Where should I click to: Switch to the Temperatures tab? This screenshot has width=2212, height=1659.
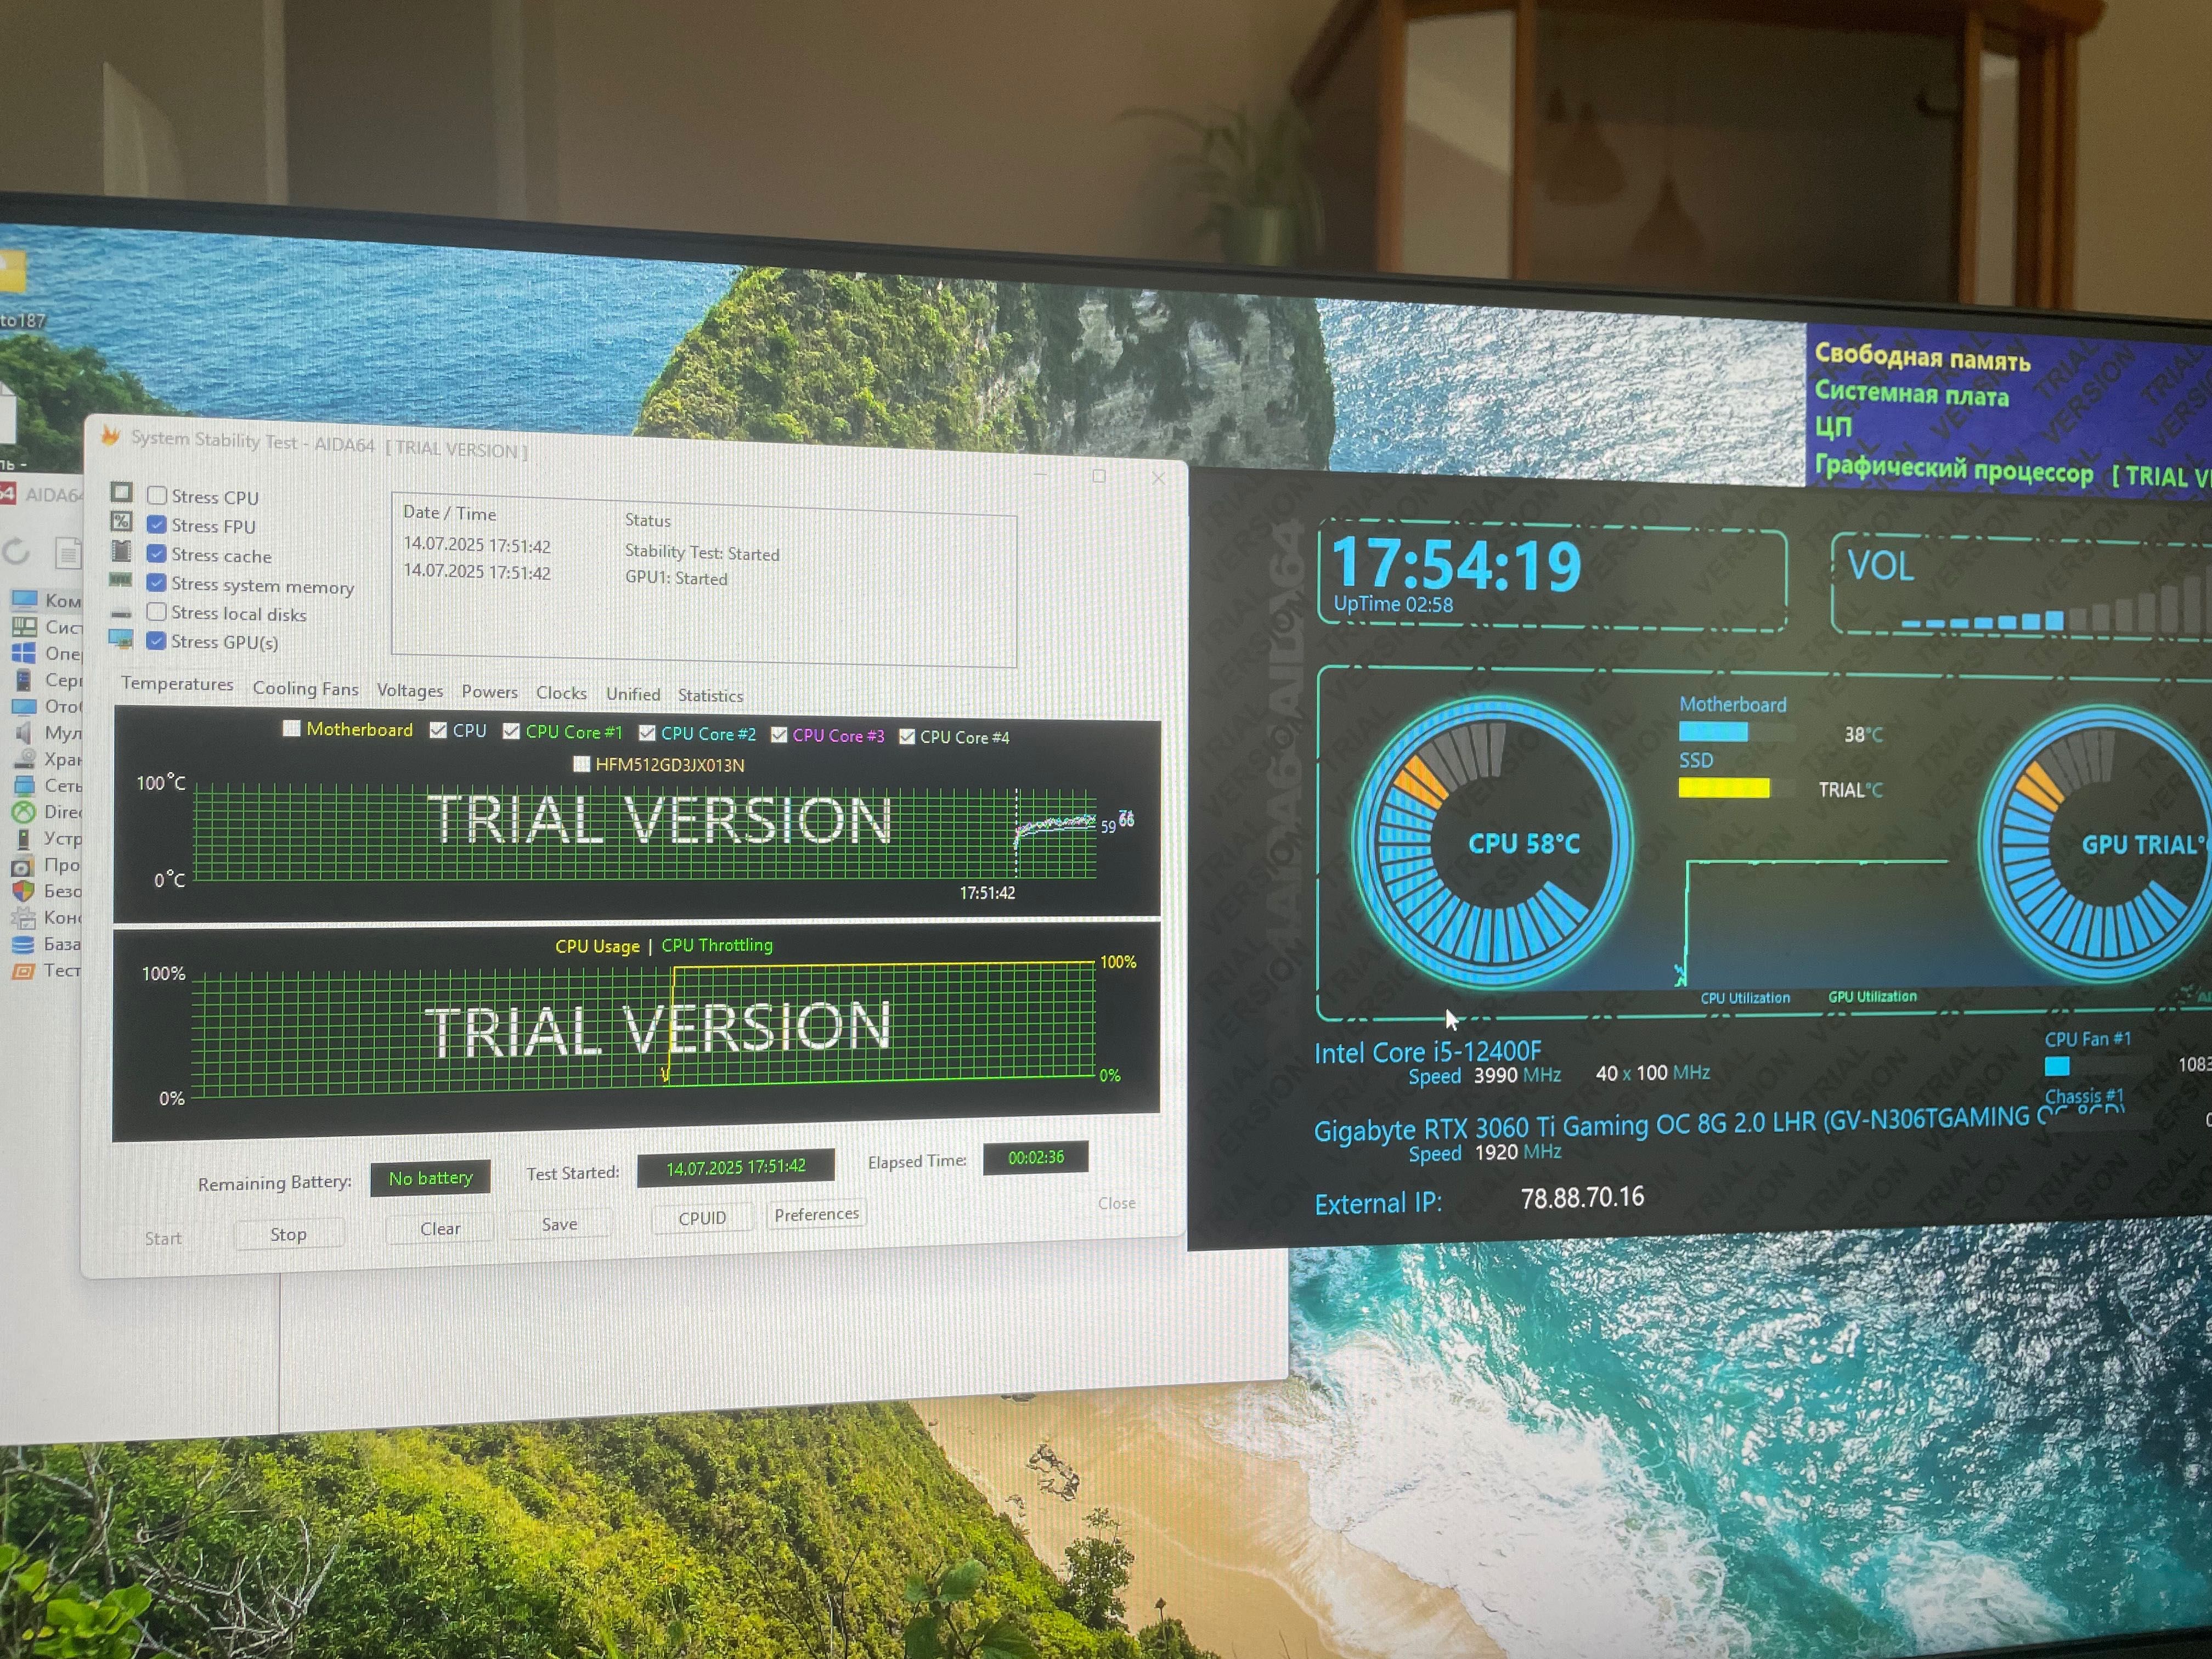(177, 684)
